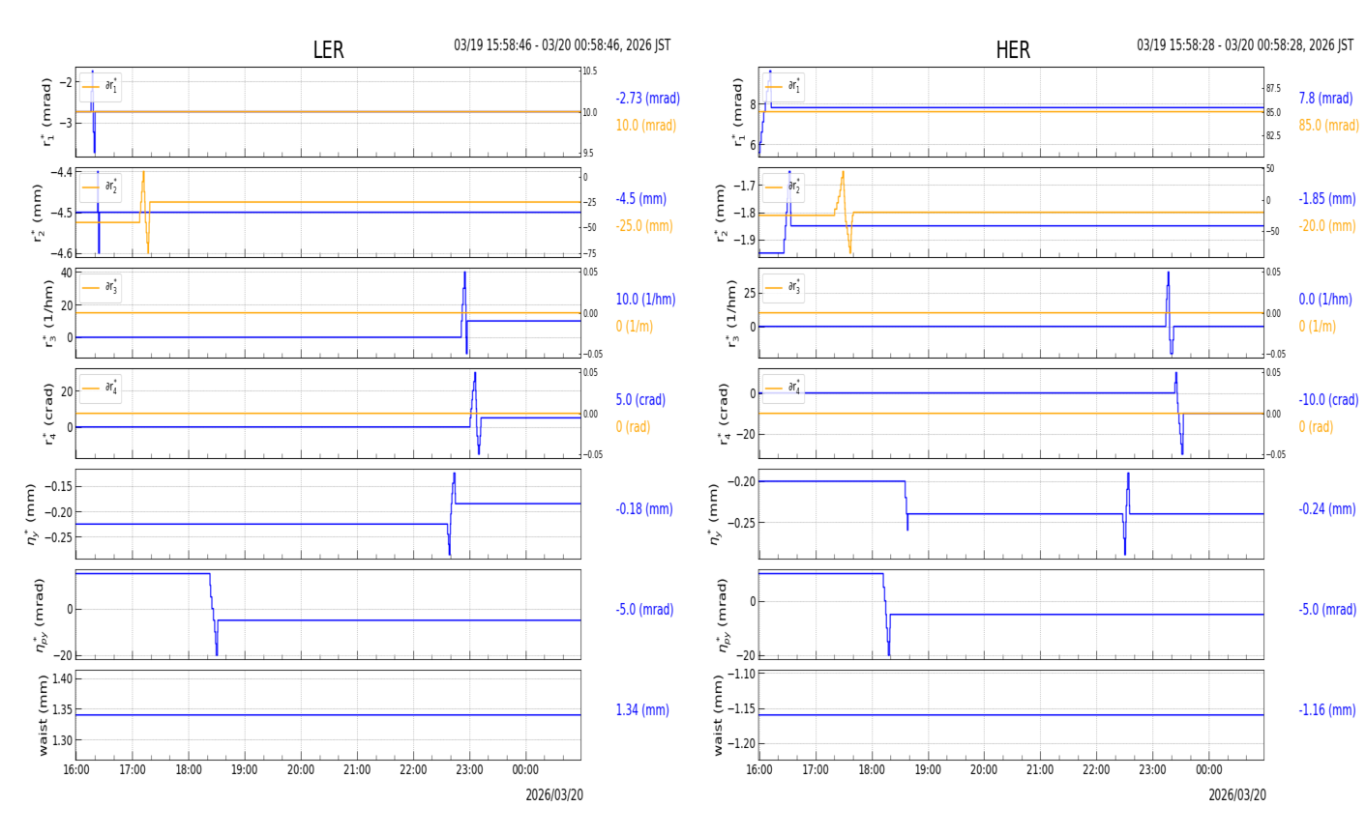This screenshot has height=835, width=1366.
Task: Click the 7.8 (mrad) value in HER
Action: (1325, 99)
